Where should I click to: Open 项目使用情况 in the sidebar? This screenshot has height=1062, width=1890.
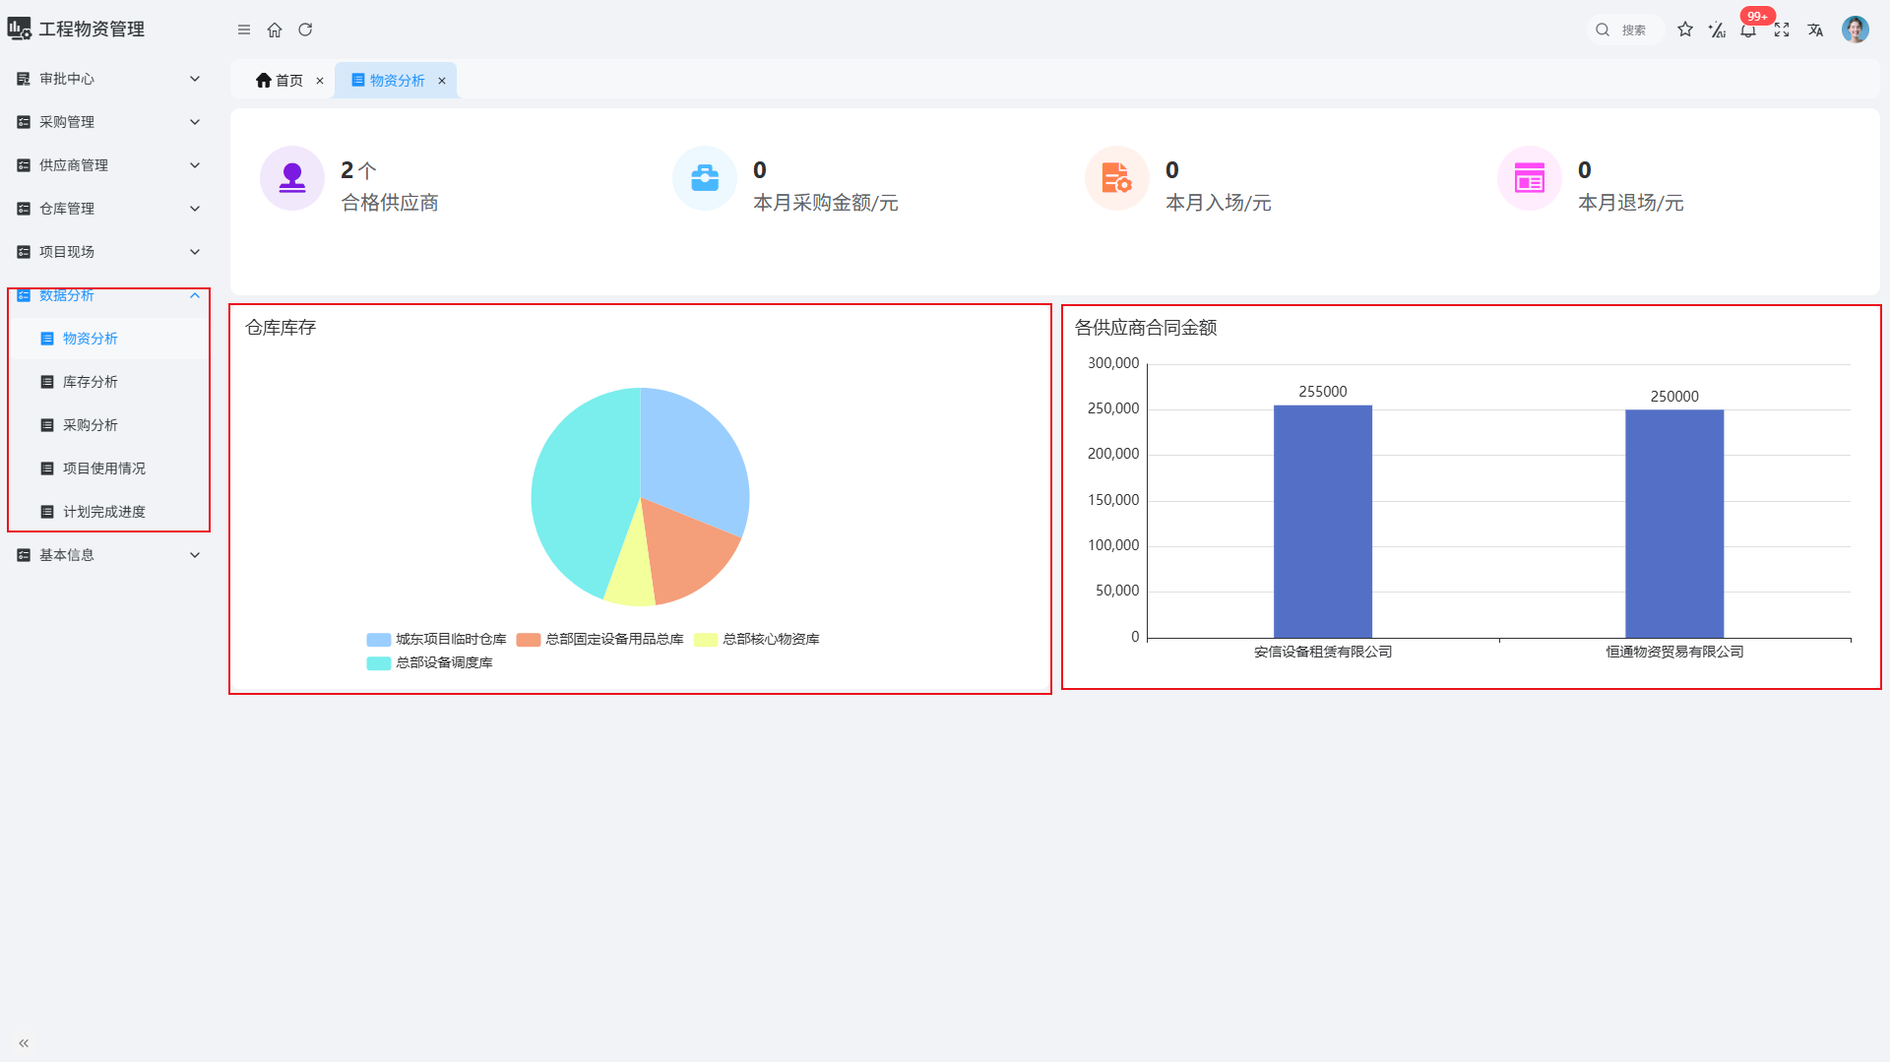tap(103, 469)
